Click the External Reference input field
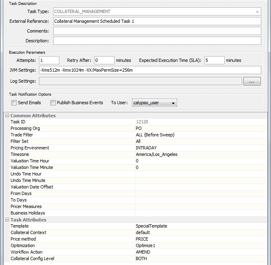This screenshot has width=271, height=265. (x=157, y=21)
